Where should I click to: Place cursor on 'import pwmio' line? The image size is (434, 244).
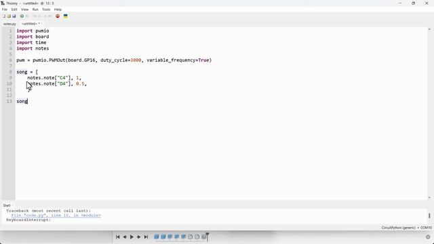(x=33, y=30)
